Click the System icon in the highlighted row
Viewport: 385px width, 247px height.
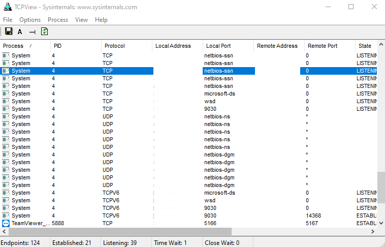(6, 71)
